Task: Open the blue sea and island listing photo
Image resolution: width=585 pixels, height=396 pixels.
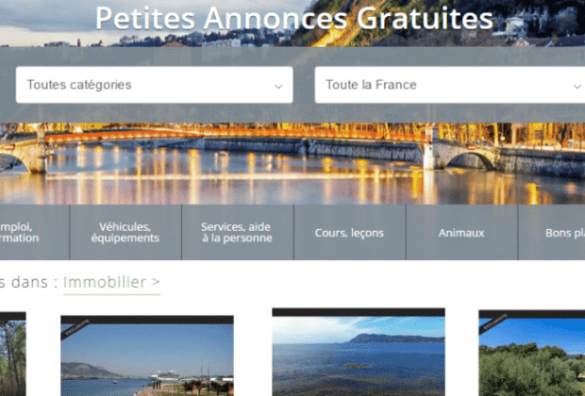Action: [359, 352]
